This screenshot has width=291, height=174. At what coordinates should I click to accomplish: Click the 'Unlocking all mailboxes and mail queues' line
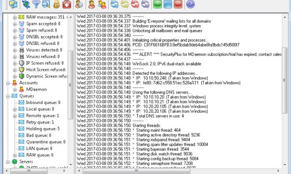140,31
